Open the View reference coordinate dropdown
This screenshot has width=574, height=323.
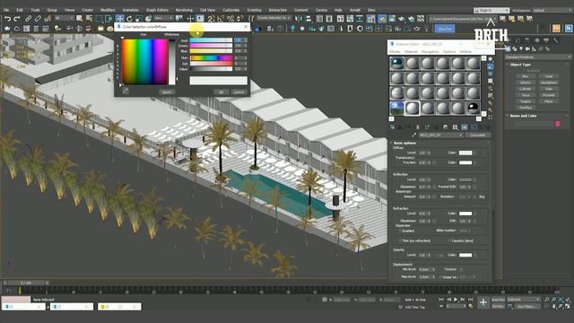pos(163,18)
